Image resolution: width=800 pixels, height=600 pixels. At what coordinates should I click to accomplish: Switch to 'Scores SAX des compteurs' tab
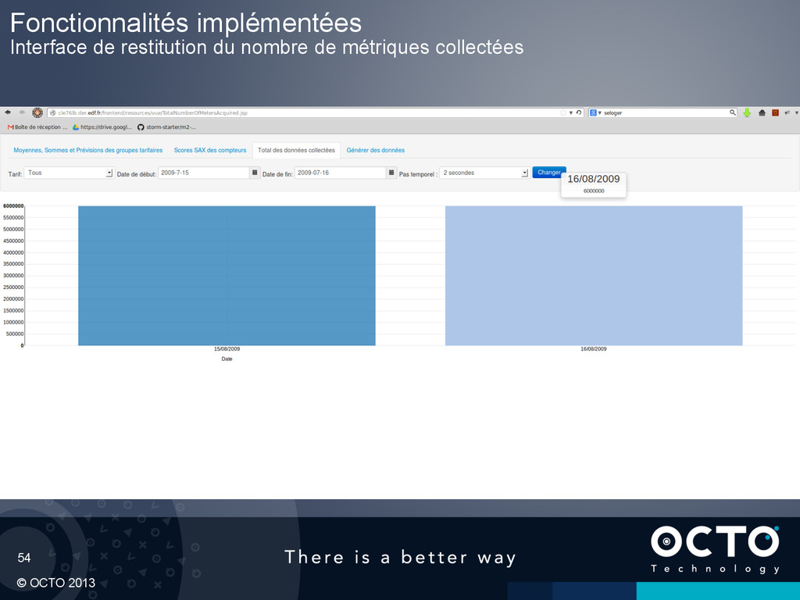[x=209, y=150]
